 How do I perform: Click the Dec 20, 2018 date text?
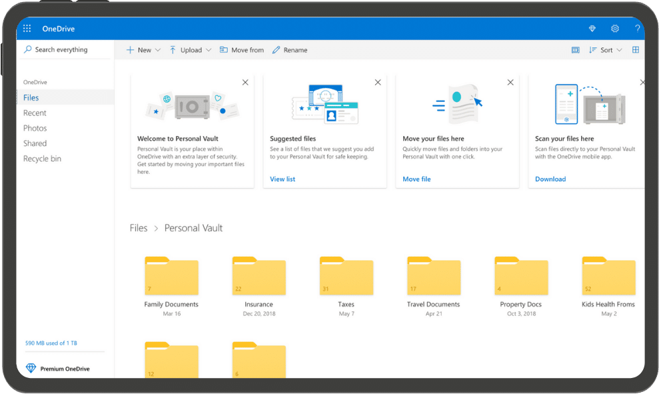pos(259,314)
